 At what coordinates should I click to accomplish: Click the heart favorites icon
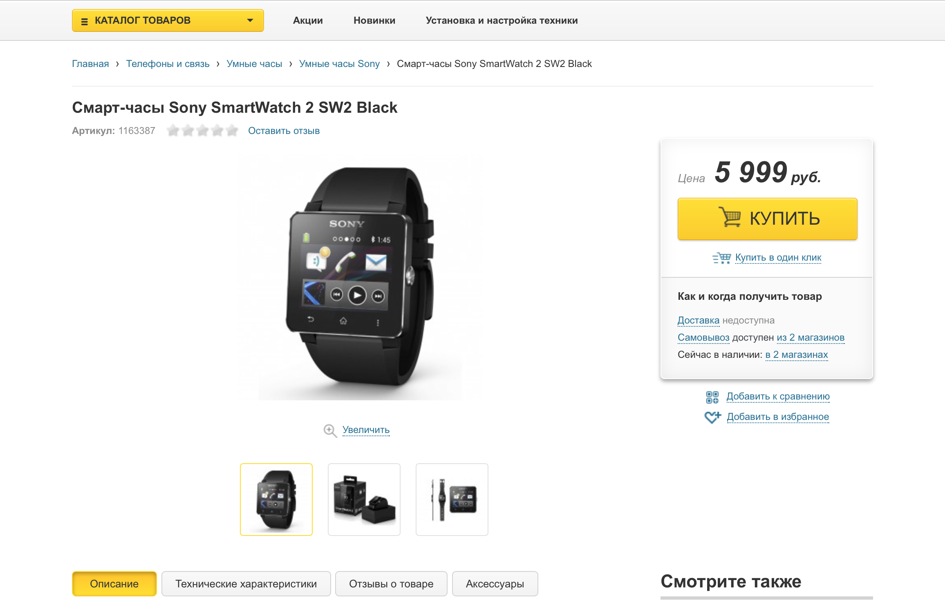tap(712, 417)
